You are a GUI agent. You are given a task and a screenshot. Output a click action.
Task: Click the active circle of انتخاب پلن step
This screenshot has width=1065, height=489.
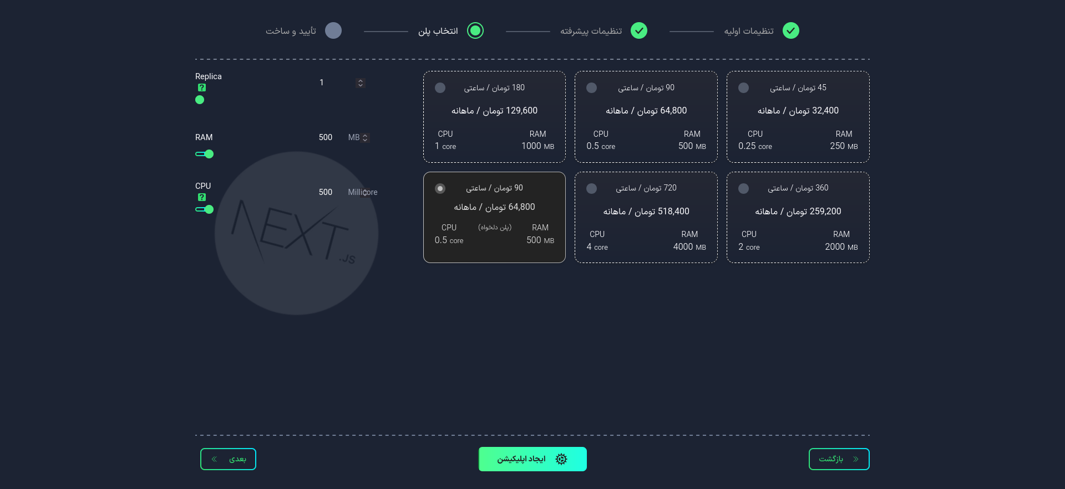[x=475, y=30]
